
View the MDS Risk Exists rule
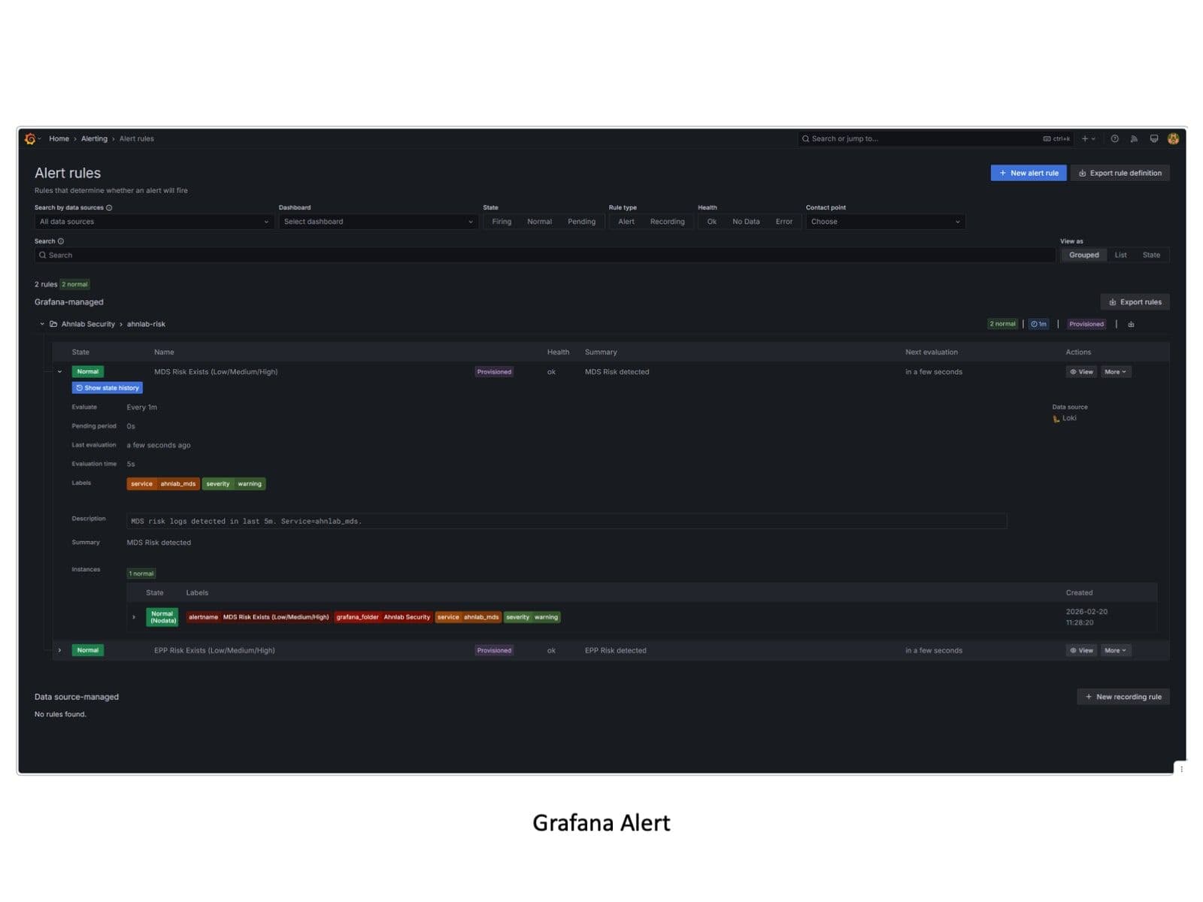1081,372
